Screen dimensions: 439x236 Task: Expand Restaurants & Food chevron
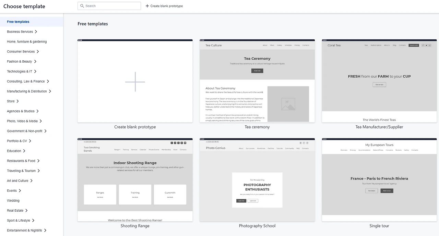(38, 161)
